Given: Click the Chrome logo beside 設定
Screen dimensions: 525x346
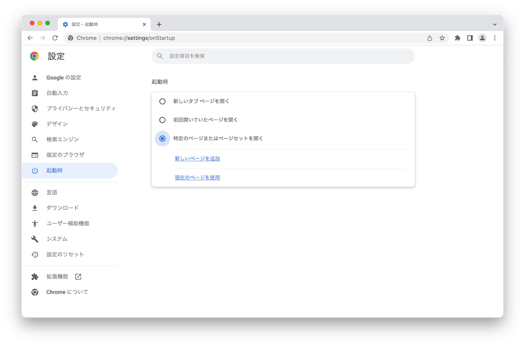Looking at the screenshot, I should click(35, 56).
